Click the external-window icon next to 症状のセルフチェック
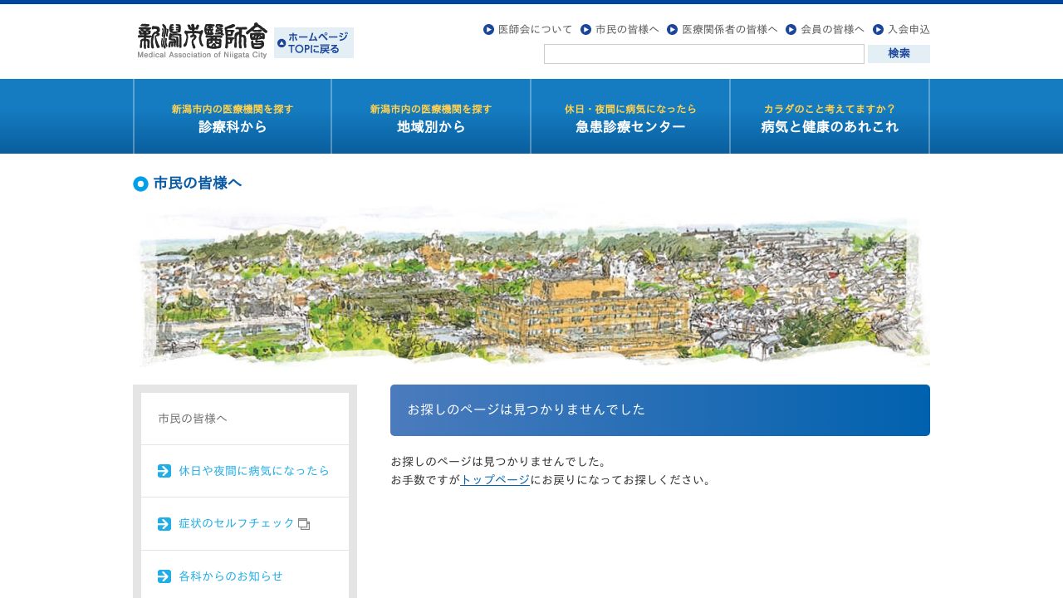 point(304,524)
